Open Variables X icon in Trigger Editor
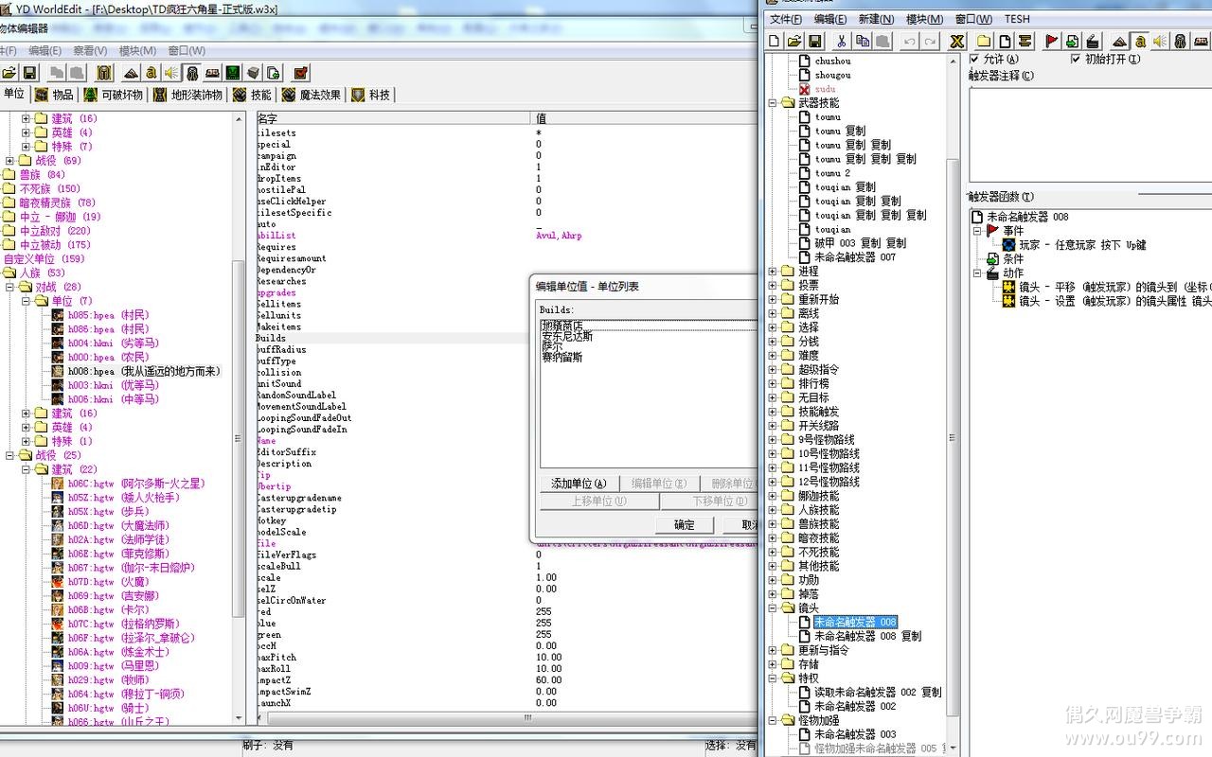The height and width of the screenshot is (757, 1212). pyautogui.click(x=957, y=41)
